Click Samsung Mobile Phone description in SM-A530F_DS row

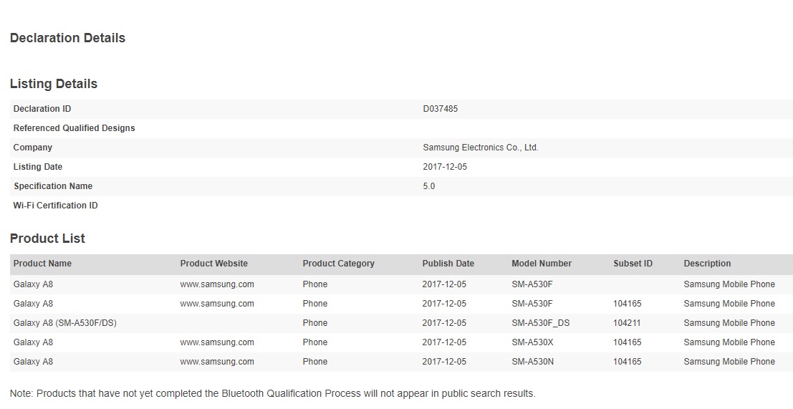tap(729, 323)
